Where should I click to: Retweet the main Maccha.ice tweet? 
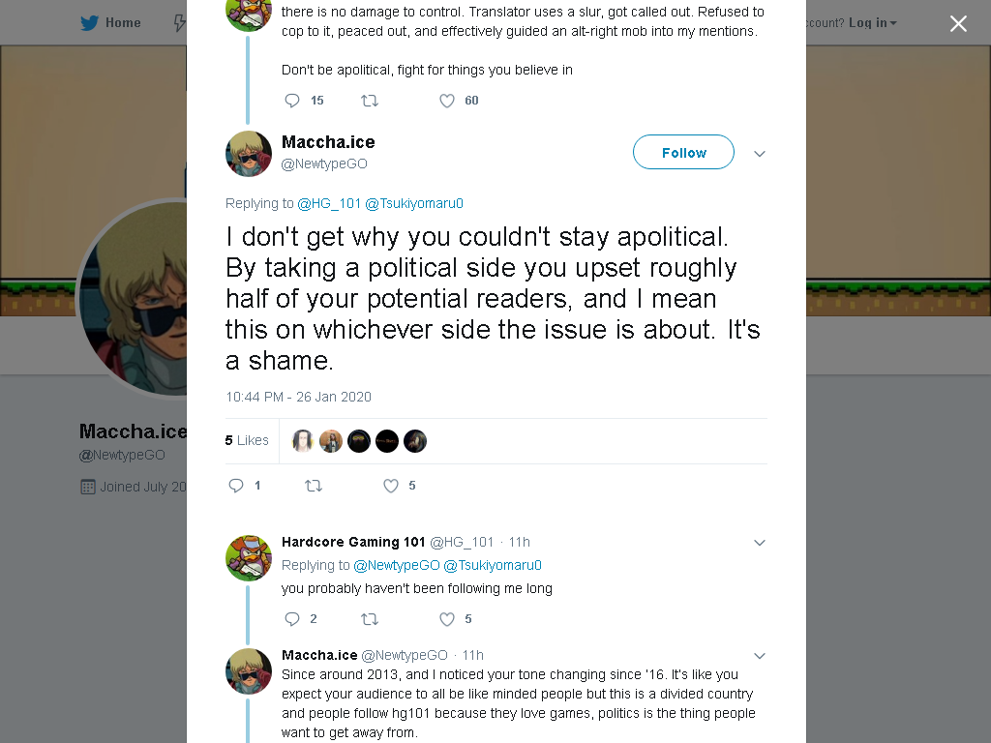pyautogui.click(x=314, y=486)
